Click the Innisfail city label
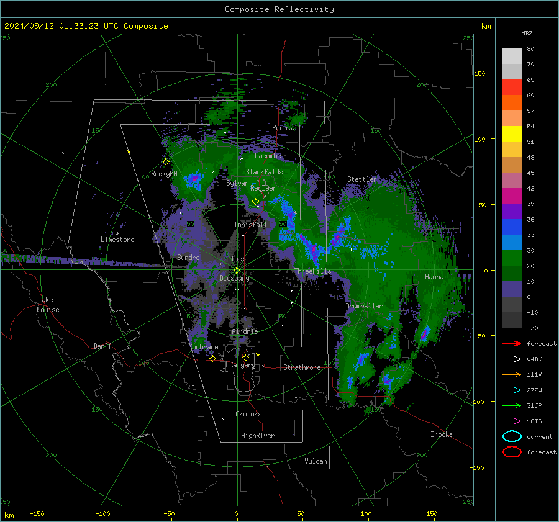This screenshot has width=559, height=522. [250, 225]
